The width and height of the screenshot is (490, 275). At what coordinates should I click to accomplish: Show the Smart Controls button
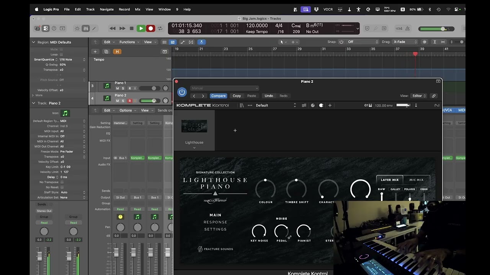[x=77, y=28]
